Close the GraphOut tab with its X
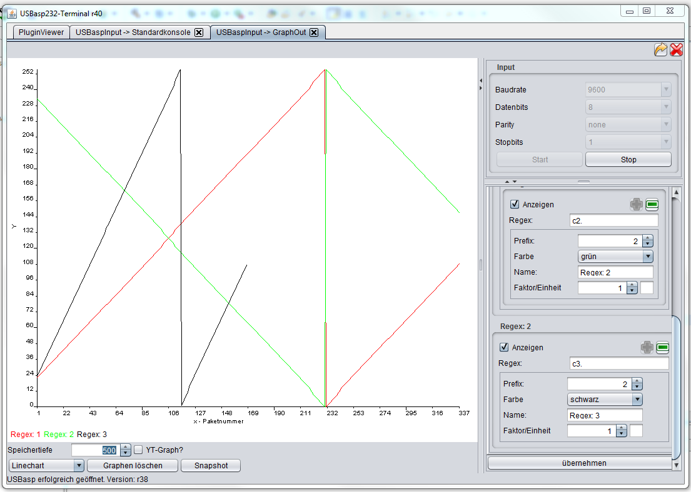The image size is (691, 492). (x=314, y=32)
